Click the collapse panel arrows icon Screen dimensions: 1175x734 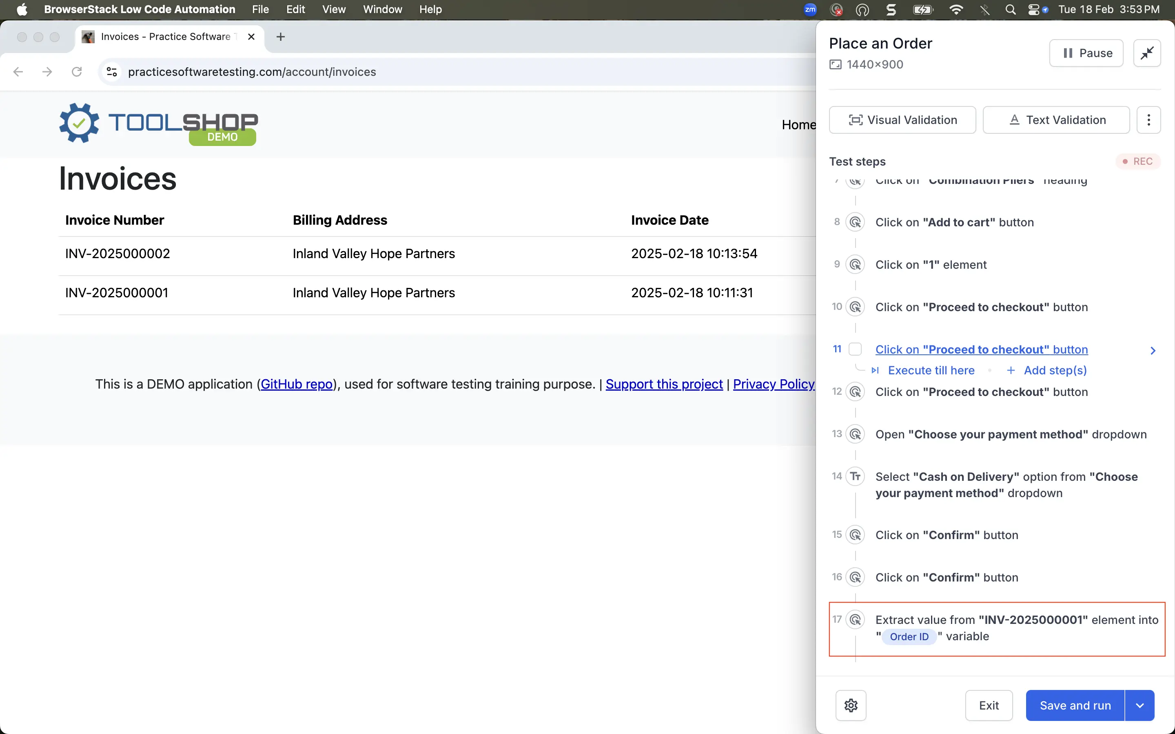(1146, 53)
